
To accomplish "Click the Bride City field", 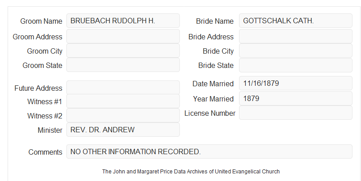I will point(296,51).
